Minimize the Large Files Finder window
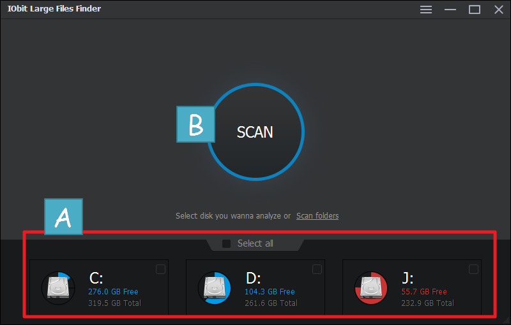This screenshot has height=325, width=511. click(450, 9)
